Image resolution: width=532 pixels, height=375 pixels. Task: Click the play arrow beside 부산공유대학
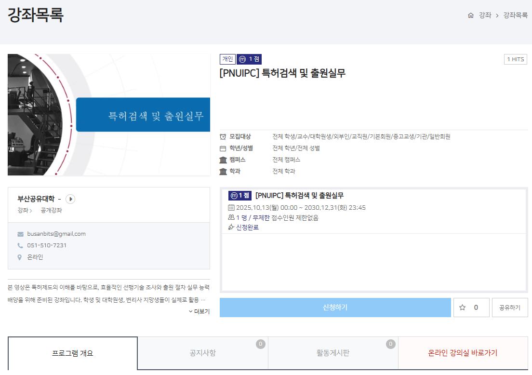tap(70, 199)
